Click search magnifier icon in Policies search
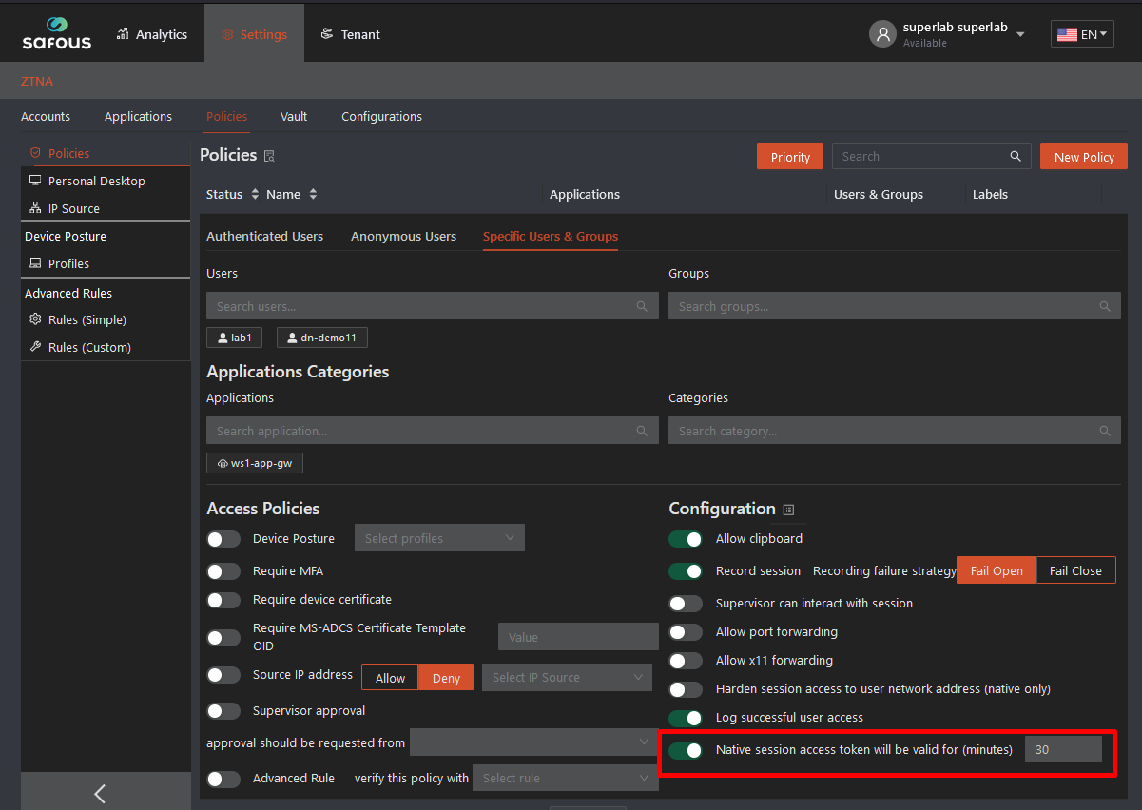This screenshot has height=810, width=1142. tap(1016, 157)
